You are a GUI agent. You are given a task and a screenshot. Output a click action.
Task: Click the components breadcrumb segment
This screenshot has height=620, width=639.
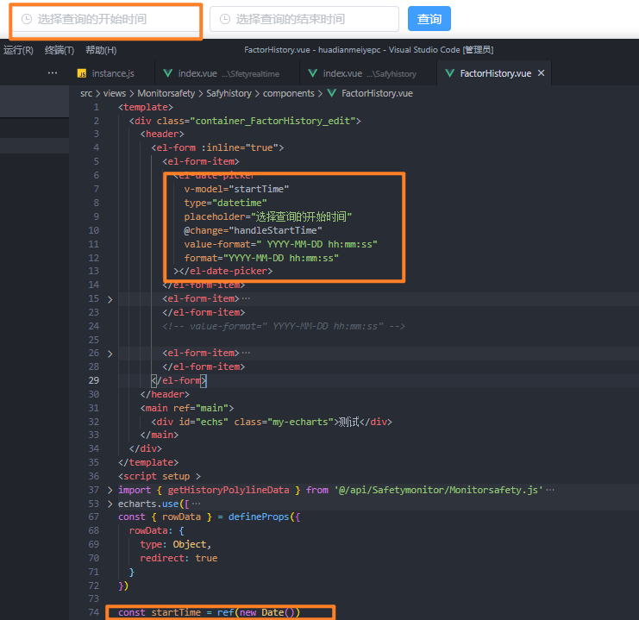289,93
